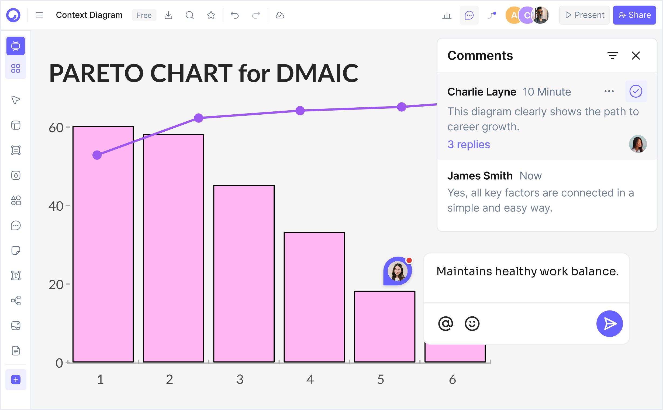Select the layout table tool in sidebar
Screen dimensions: 663x410
coord(16,125)
